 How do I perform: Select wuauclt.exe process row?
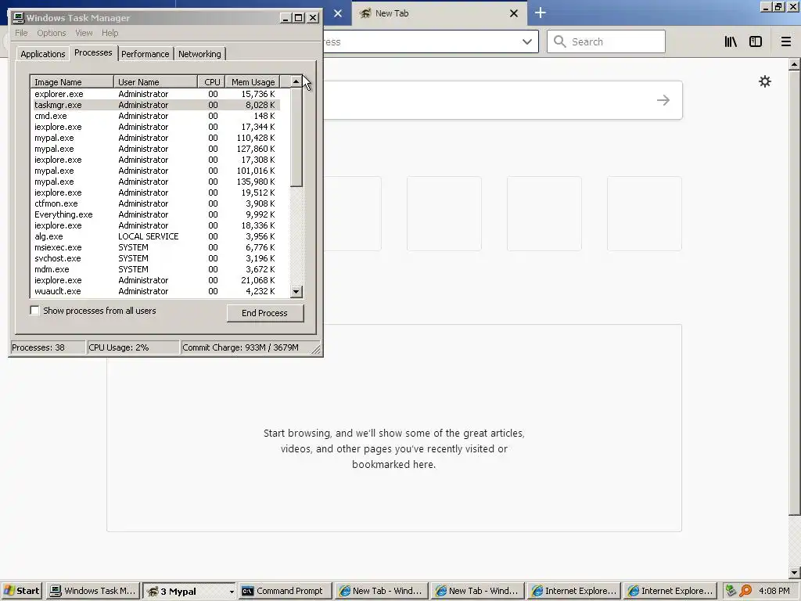(x=155, y=291)
